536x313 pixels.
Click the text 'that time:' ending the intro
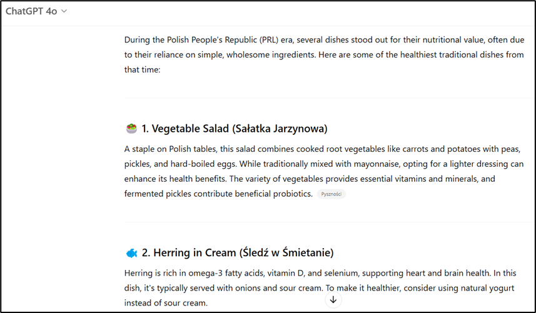pos(142,69)
